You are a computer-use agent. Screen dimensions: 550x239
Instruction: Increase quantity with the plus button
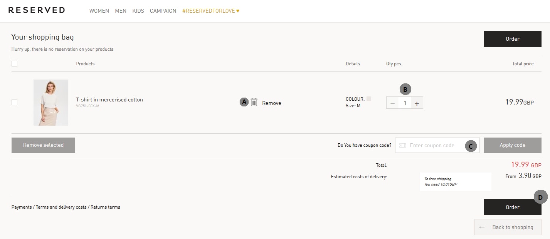pos(417,103)
